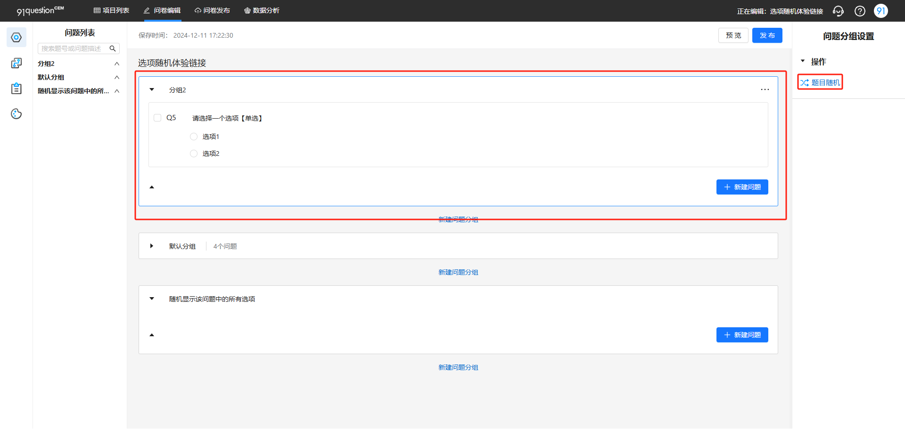This screenshot has width=905, height=429.
Task: Open the clipboard sidebar icon
Action: point(16,88)
